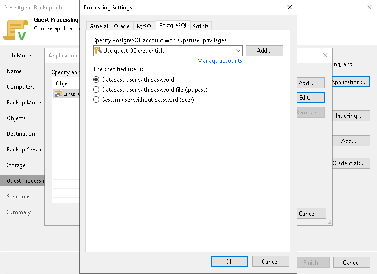Confirm Processing Settings with OK

pos(230,262)
